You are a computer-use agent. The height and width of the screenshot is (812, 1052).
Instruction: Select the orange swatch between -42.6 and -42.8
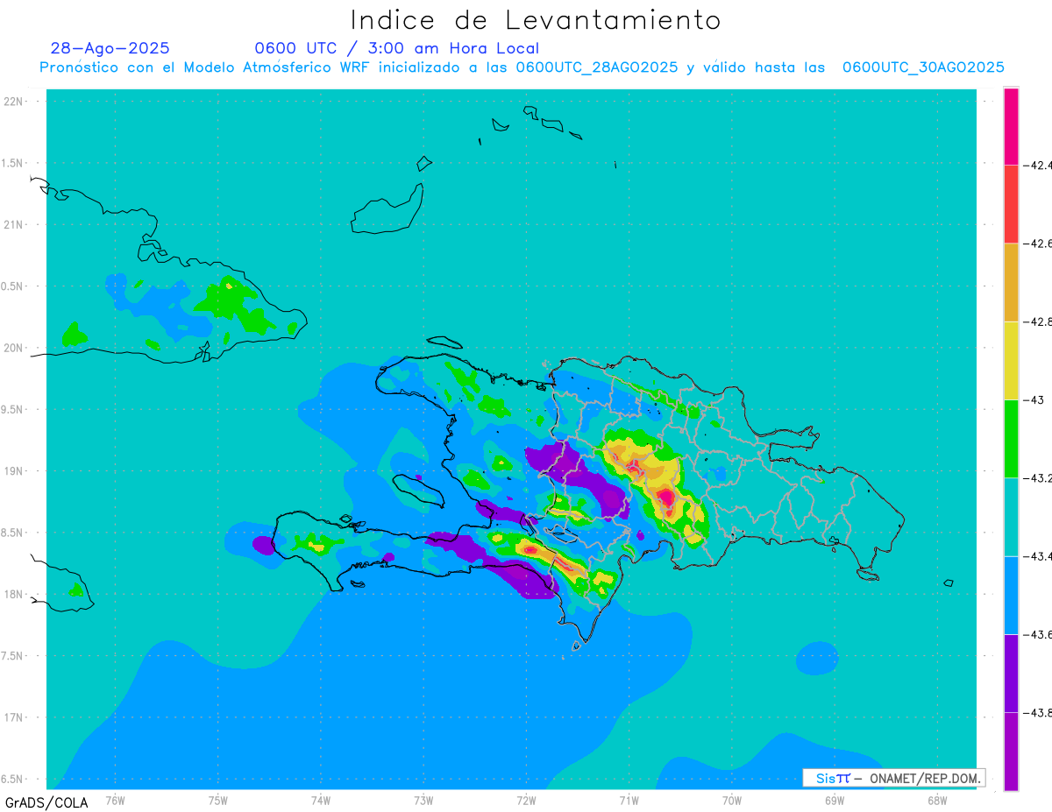[x=1011, y=282]
